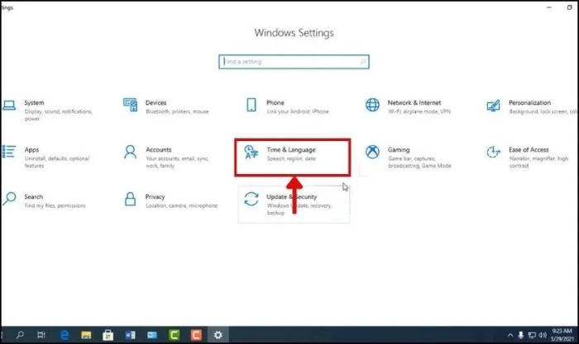The width and height of the screenshot is (579, 344).
Task: Launch Microsoft Edge from the taskbar
Action: click(65, 335)
